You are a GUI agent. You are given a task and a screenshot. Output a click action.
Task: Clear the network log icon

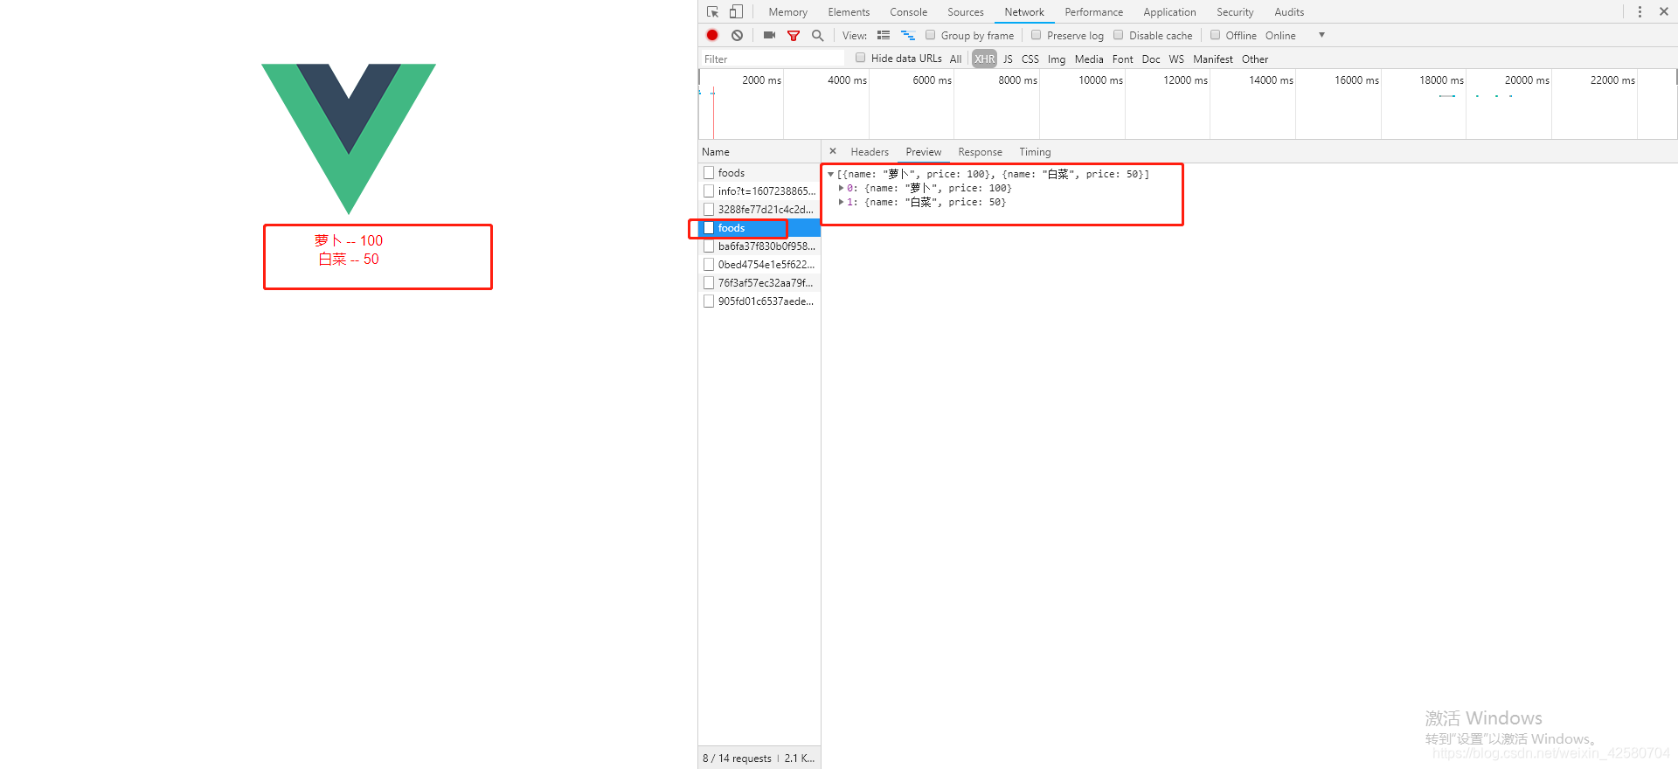click(x=738, y=35)
